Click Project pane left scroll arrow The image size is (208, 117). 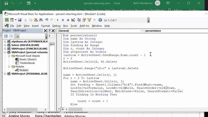5,110
